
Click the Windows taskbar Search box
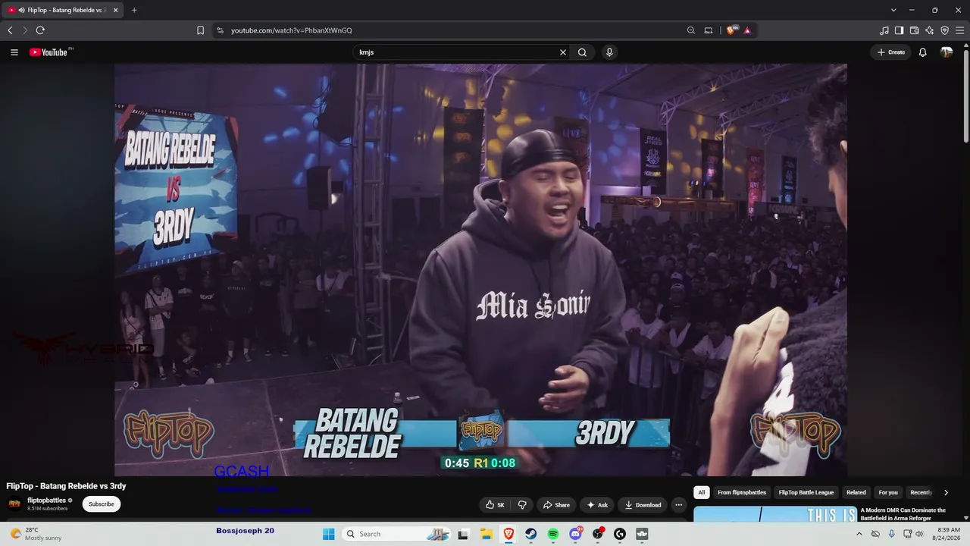click(396, 534)
